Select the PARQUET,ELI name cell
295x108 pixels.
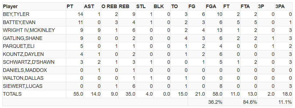pos(34,46)
